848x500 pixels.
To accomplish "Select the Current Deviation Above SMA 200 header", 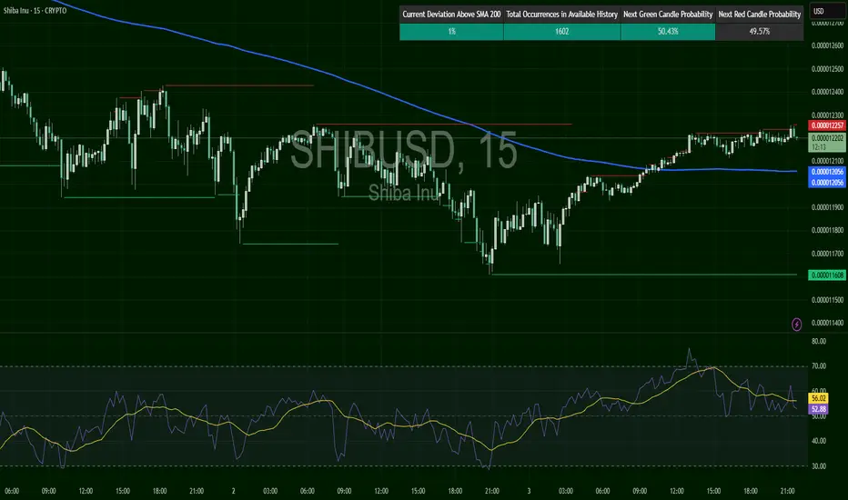I will point(451,15).
